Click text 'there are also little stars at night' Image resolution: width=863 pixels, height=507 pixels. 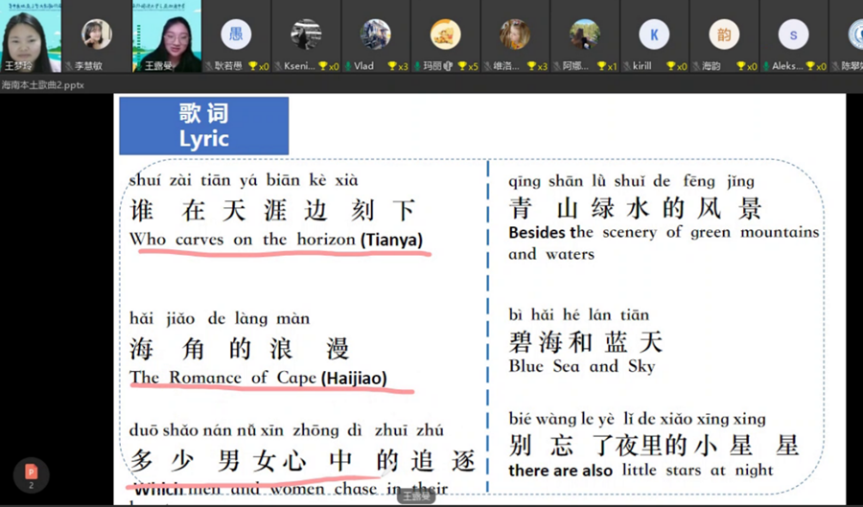(x=641, y=471)
